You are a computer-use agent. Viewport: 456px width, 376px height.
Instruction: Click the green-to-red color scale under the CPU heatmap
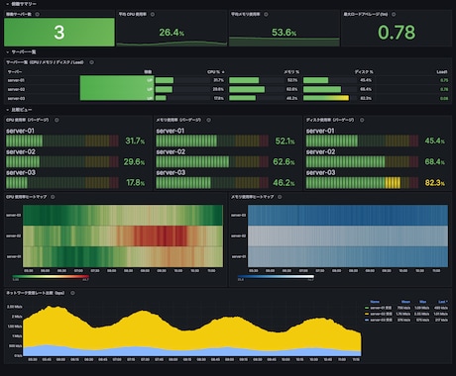tap(51, 277)
